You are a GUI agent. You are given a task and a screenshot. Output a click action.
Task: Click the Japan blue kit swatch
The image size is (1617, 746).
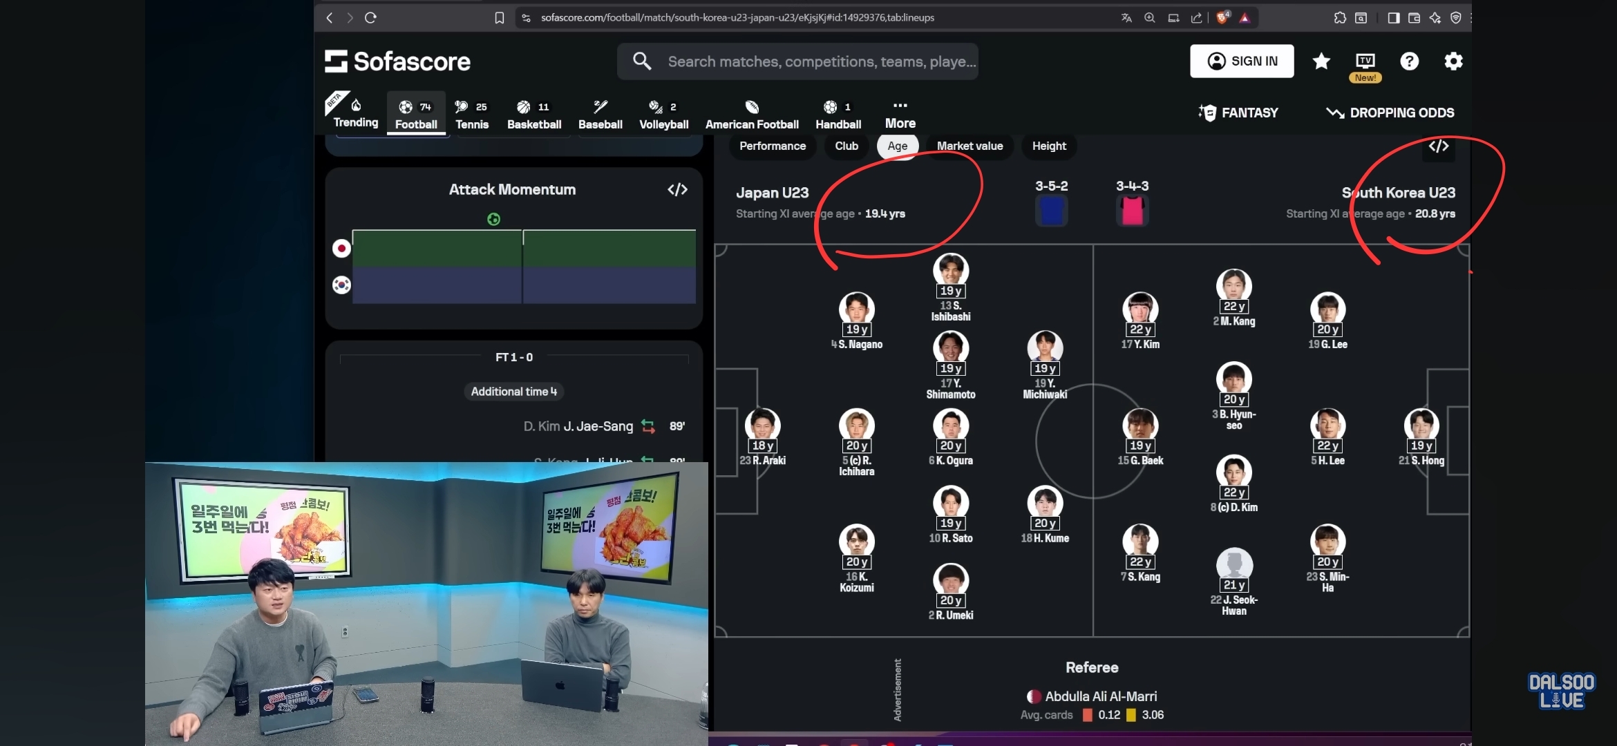pyautogui.click(x=1051, y=211)
